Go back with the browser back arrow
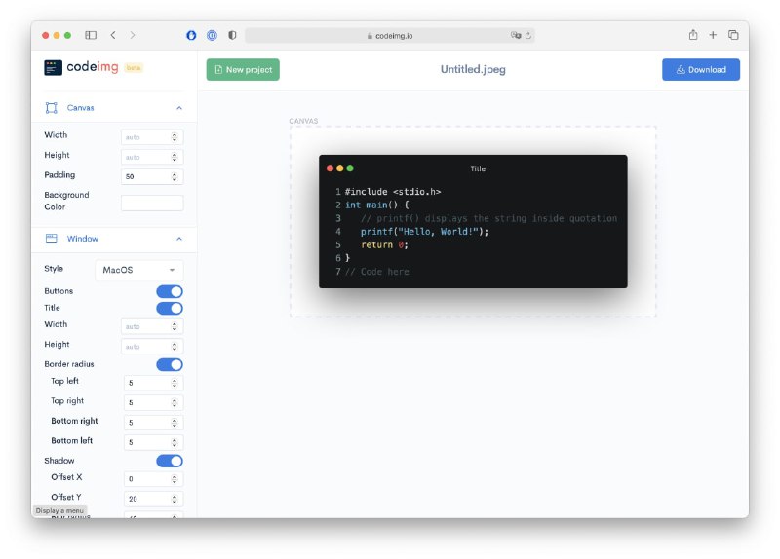 [113, 35]
